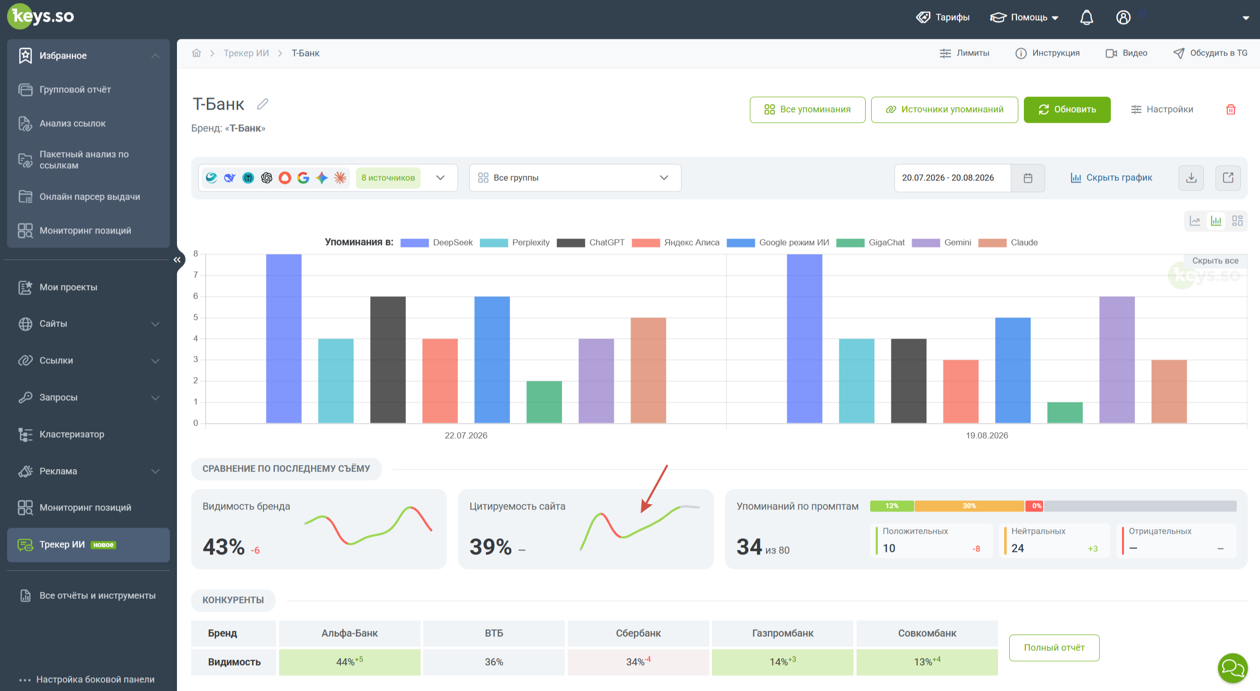Open the Все группы dropdown
1260x691 pixels.
click(575, 178)
